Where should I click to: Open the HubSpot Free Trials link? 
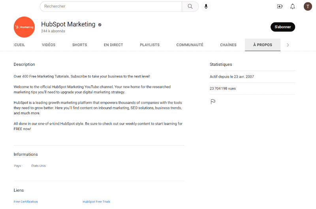(x=96, y=202)
